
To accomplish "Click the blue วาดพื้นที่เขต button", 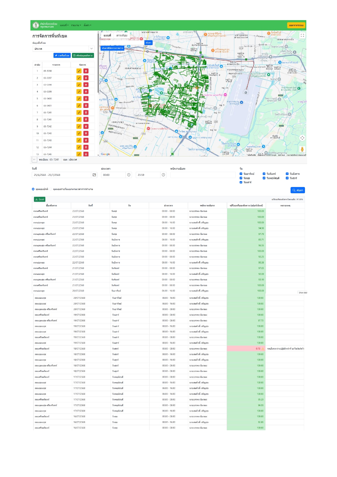I will pos(62,55).
